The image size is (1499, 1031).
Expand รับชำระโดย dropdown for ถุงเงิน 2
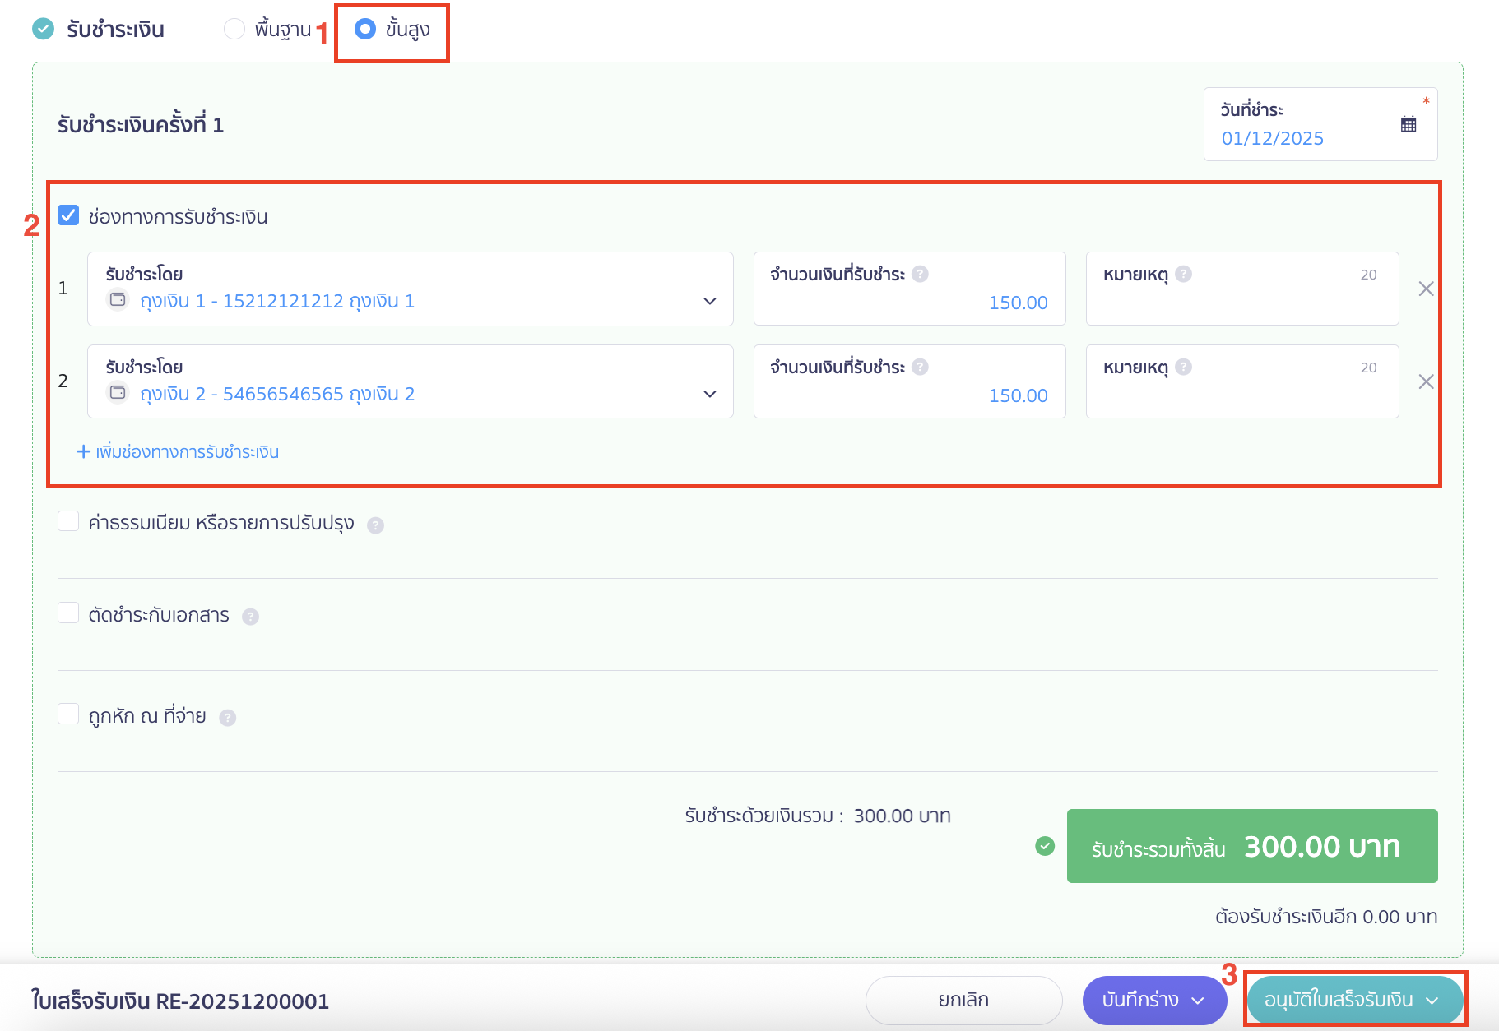pos(709,394)
